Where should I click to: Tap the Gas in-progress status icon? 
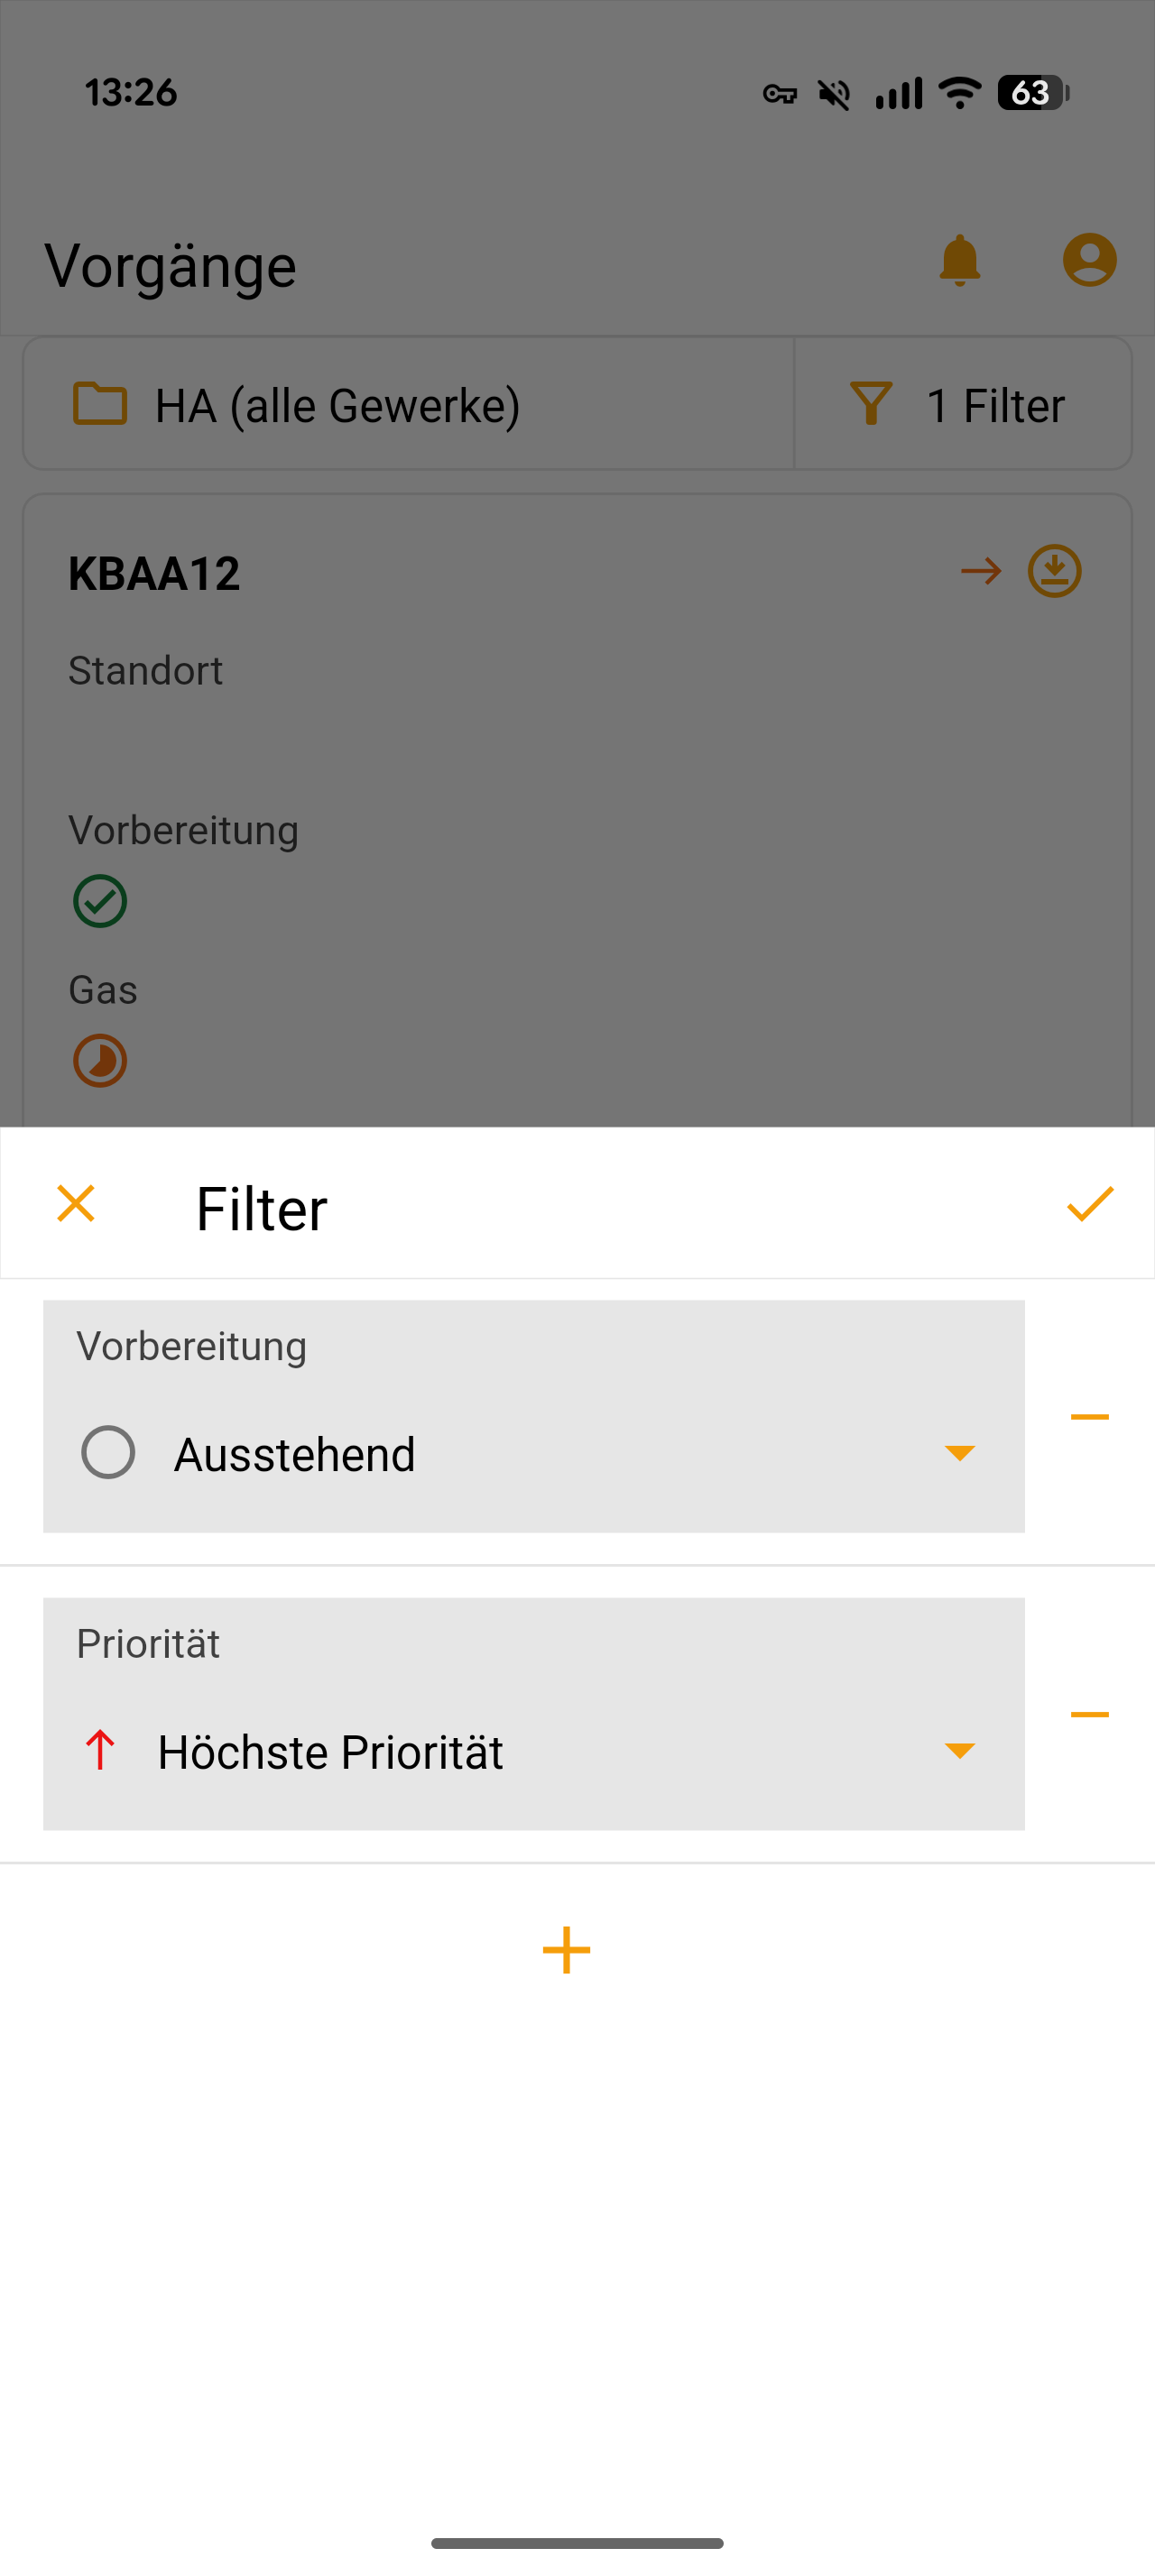(100, 1061)
